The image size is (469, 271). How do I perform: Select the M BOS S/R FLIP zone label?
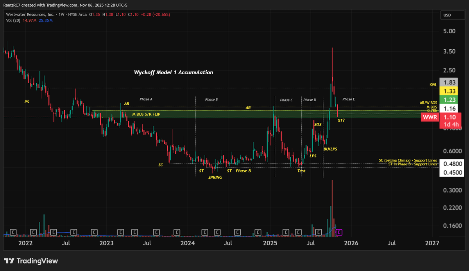[146, 114]
